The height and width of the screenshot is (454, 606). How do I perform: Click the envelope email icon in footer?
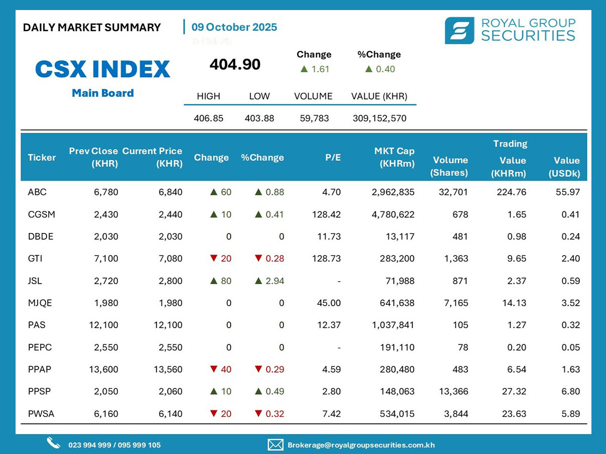(x=275, y=444)
